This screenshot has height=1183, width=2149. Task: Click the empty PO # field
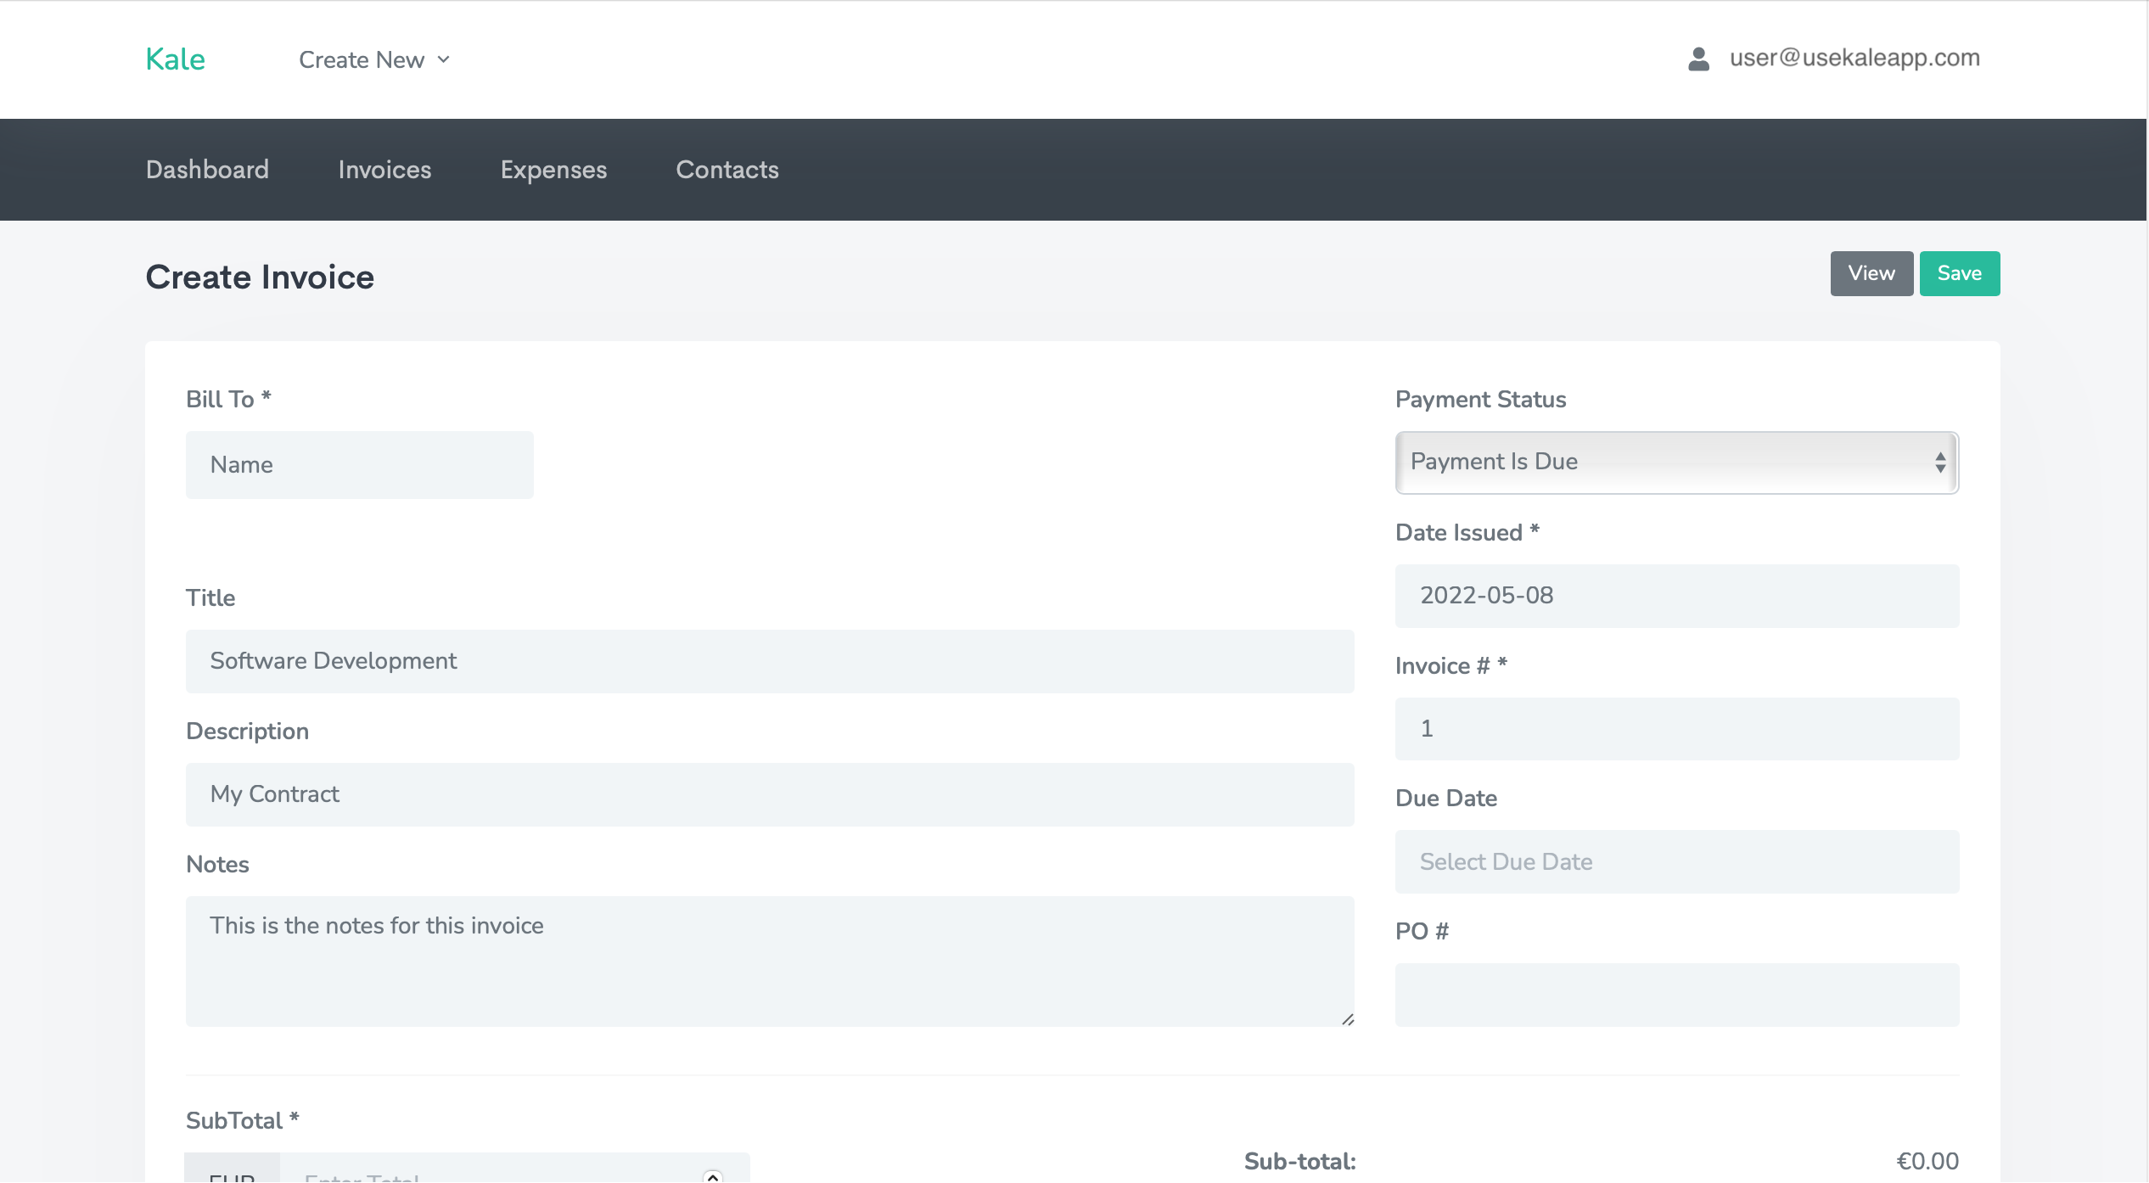[x=1676, y=995]
